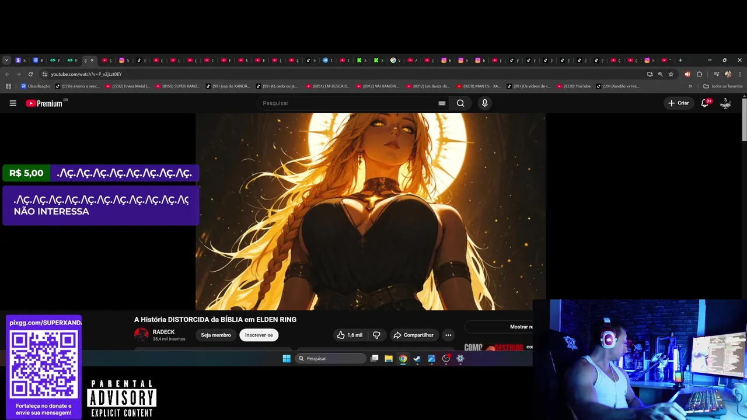
Task: Go back with the browser back arrow
Action: (7, 74)
